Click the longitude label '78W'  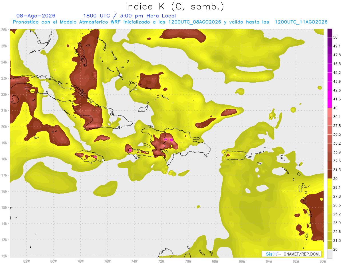pos(80,261)
